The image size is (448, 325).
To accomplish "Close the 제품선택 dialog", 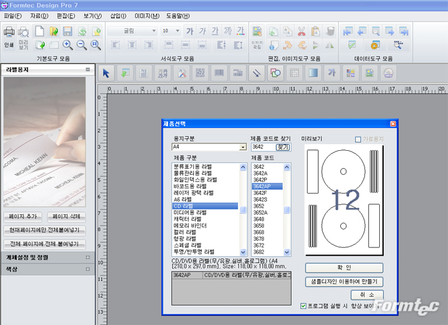I will point(393,123).
